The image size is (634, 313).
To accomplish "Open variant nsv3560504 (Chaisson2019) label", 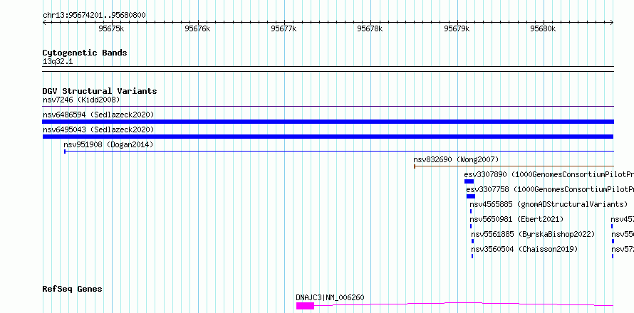I will click(524, 249).
